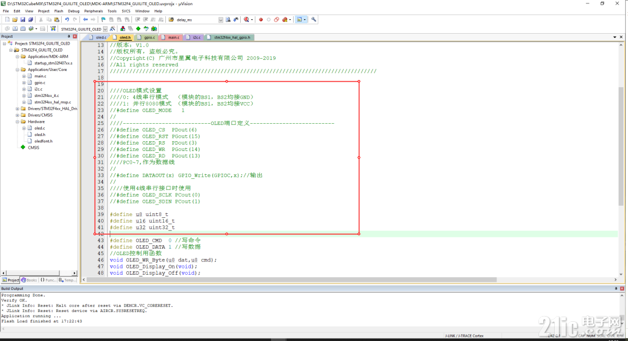This screenshot has width=628, height=341.
Task: Toggle the pin on the Build Output panel
Action: pyautogui.click(x=616, y=289)
